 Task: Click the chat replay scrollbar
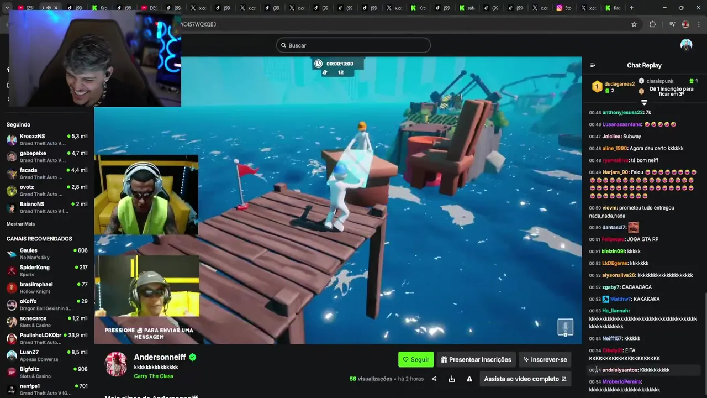705,343
